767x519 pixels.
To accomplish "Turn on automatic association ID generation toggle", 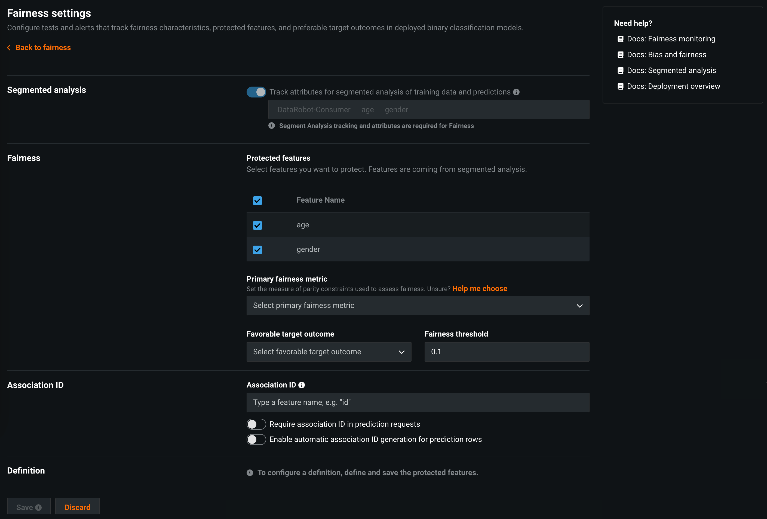I will point(256,439).
